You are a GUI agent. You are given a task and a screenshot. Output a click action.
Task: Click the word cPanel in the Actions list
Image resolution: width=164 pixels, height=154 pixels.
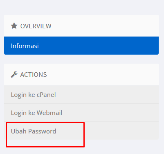point(46,94)
